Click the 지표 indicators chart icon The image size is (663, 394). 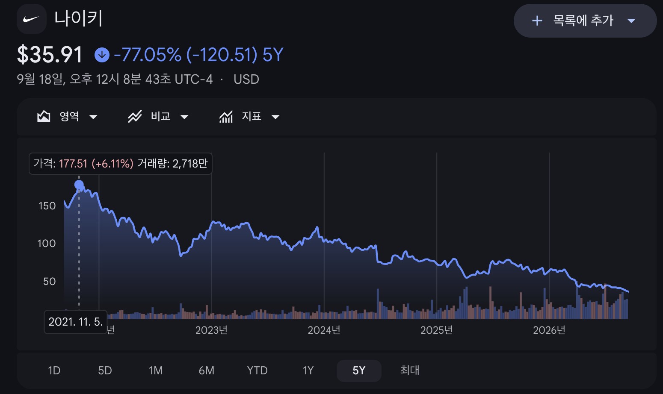(226, 116)
